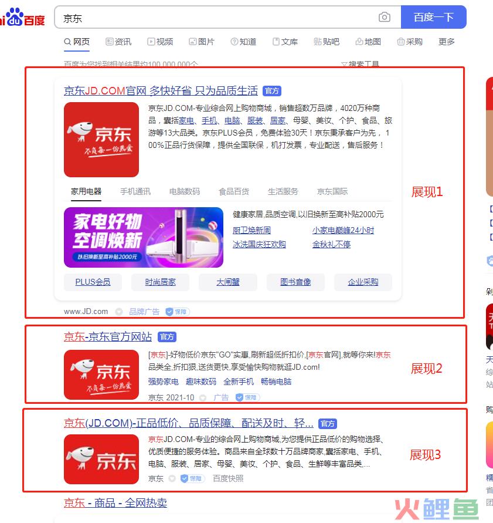Click 官方 badge beside 京东(JD.COM)-正品低价 title
Viewport: 493px width, 523px height.
pos(328,424)
